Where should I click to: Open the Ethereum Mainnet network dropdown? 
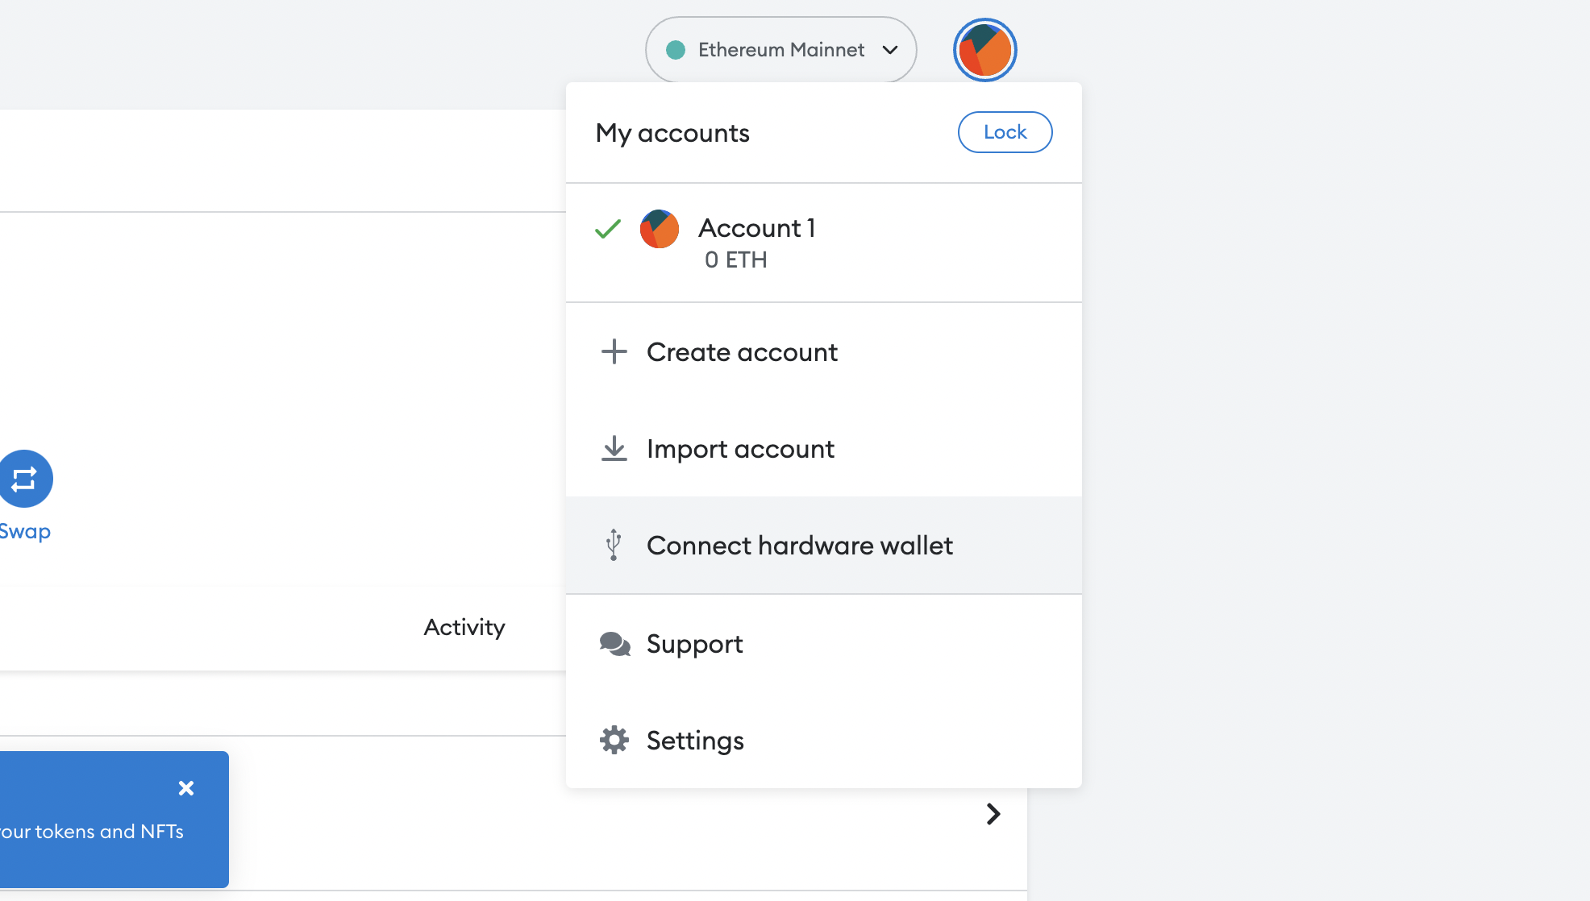click(780, 50)
